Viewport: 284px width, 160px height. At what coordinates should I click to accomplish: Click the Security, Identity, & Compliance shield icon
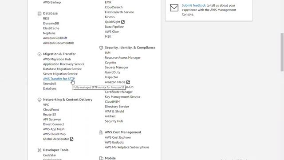101,48
